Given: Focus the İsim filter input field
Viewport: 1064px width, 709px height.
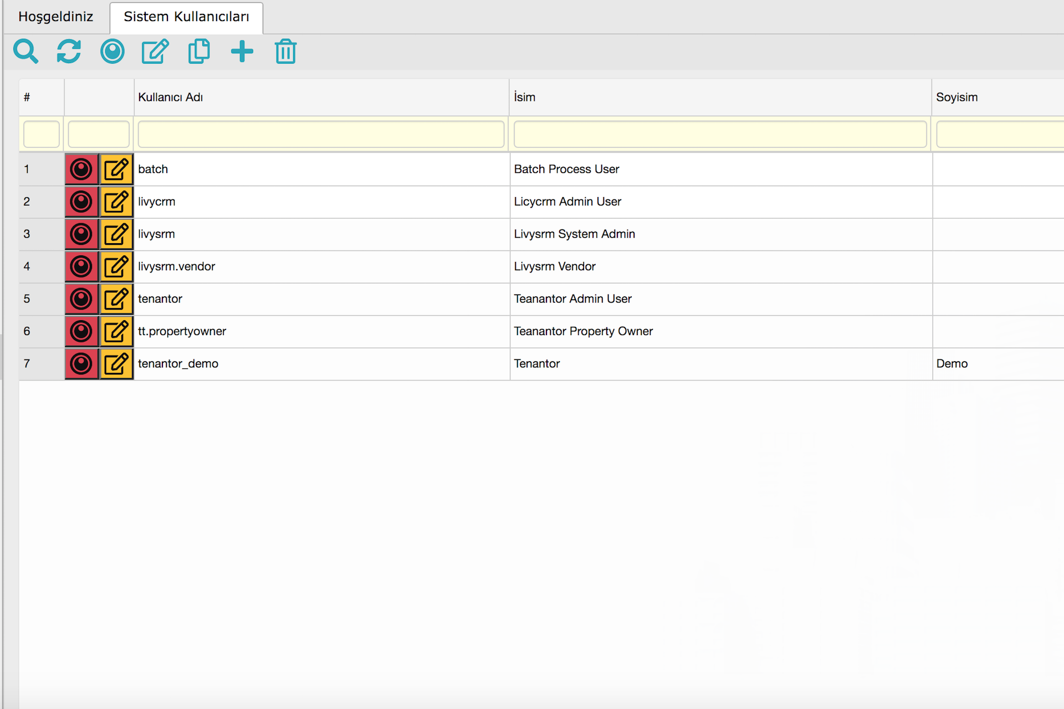Looking at the screenshot, I should point(720,134).
